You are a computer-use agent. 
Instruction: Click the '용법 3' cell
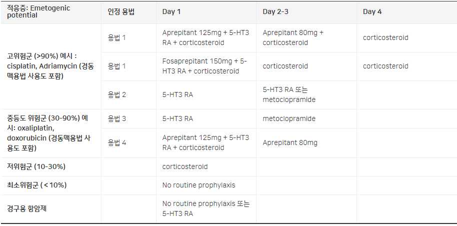(117, 118)
